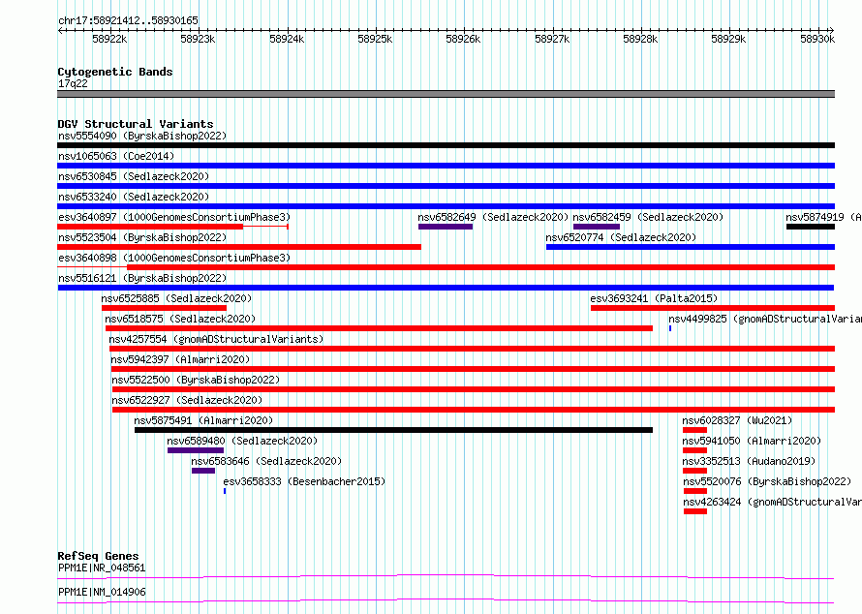The height and width of the screenshot is (614, 862).
Task: Click nsv6028327 (Wu2021) label
Action: [x=737, y=420]
